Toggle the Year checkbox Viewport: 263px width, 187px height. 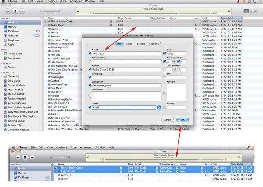click(164, 54)
